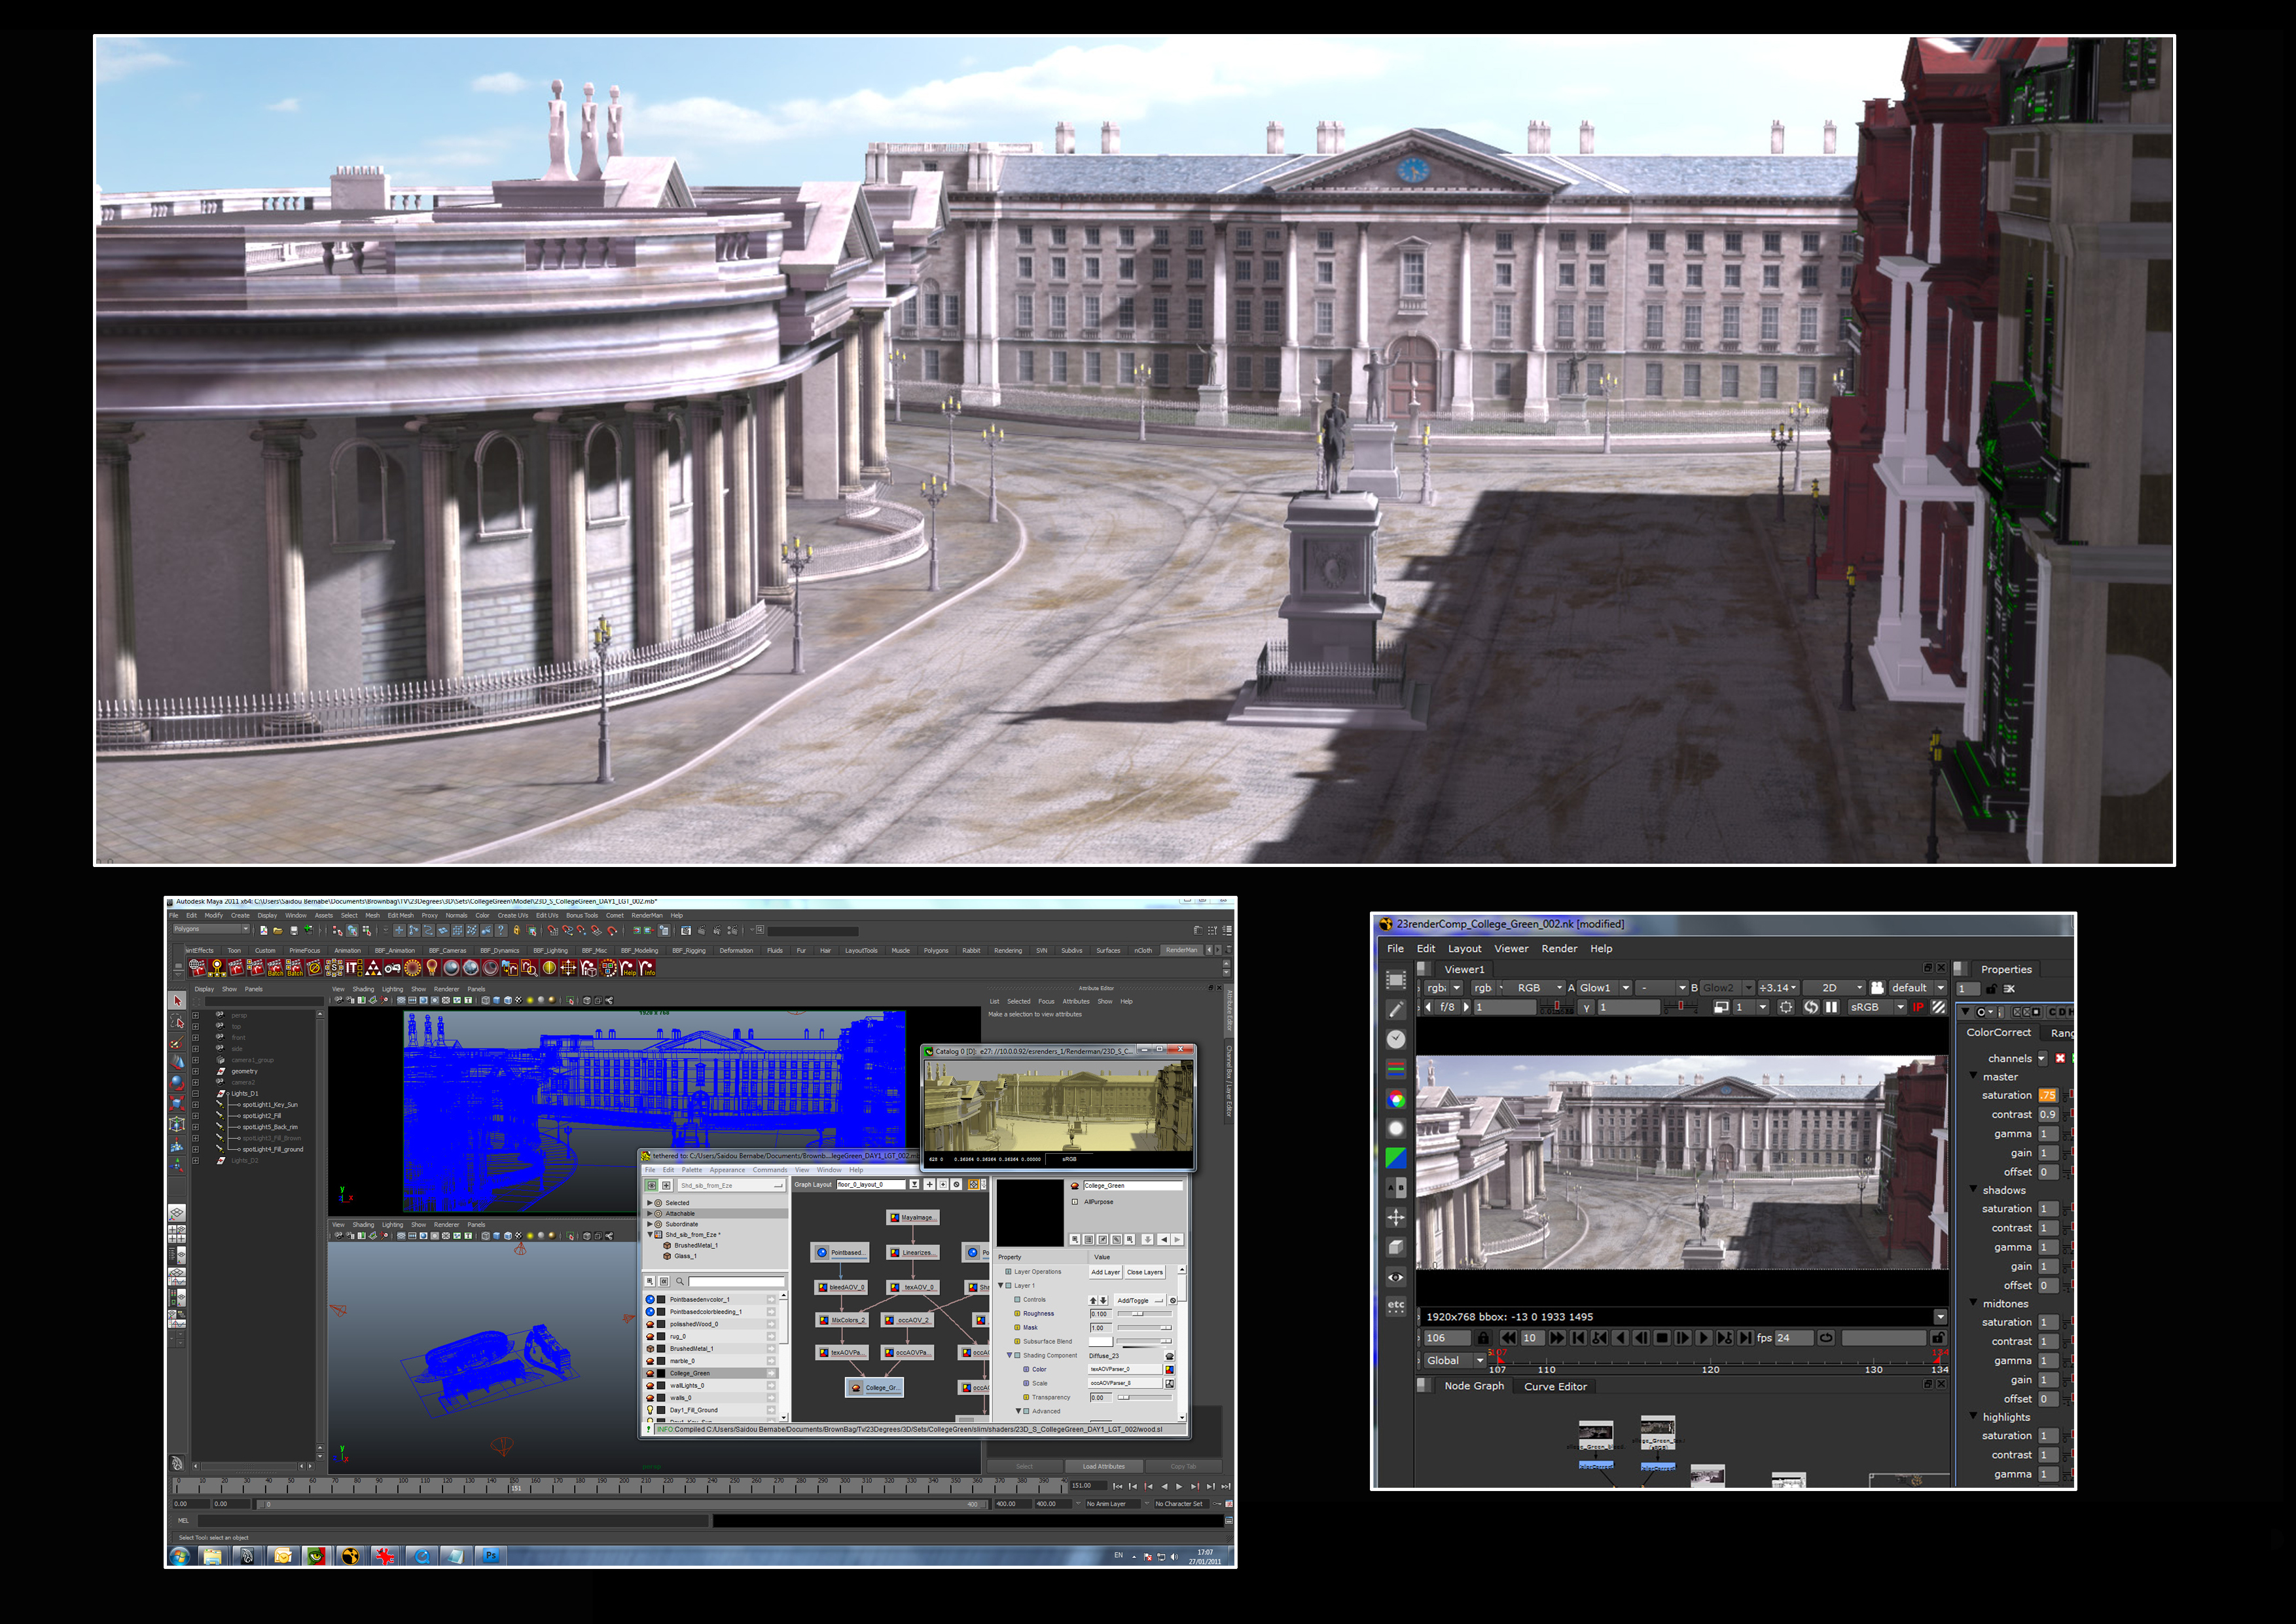Pause the Nuke viewer updating
2296x1624 pixels.
tap(1831, 1006)
